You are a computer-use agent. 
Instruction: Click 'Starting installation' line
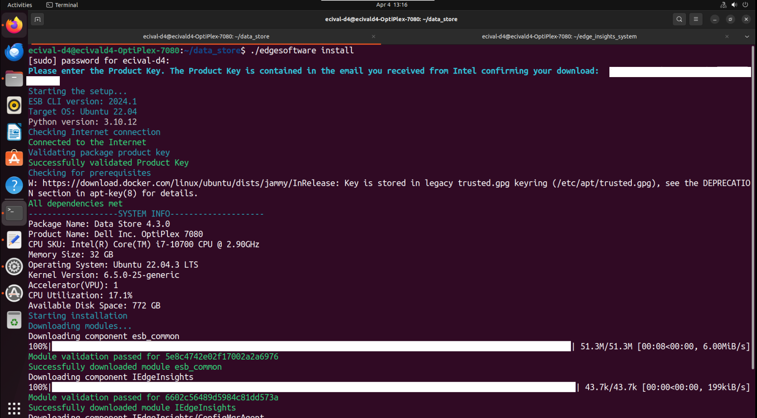click(x=78, y=316)
